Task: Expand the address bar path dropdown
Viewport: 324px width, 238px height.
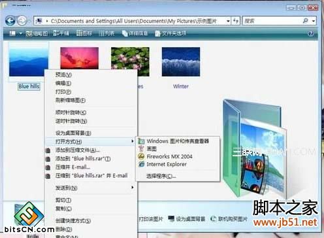Action: point(228,21)
